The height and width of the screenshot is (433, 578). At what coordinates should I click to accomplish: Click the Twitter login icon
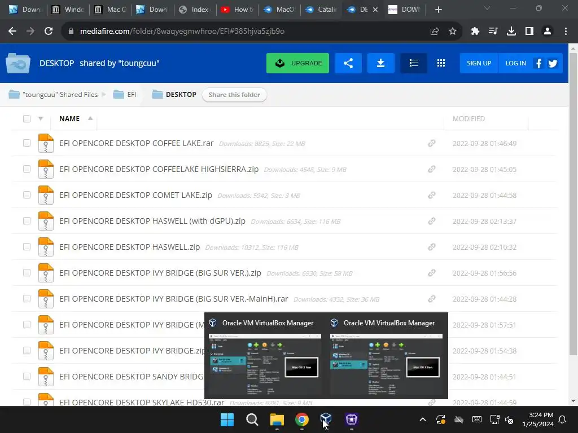point(553,63)
